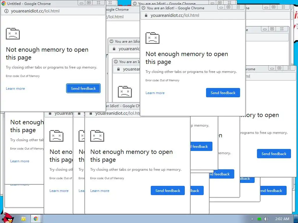The image size is (298, 223).
Task: Focus the address bar of the Untitled window
Action: click(53, 11)
